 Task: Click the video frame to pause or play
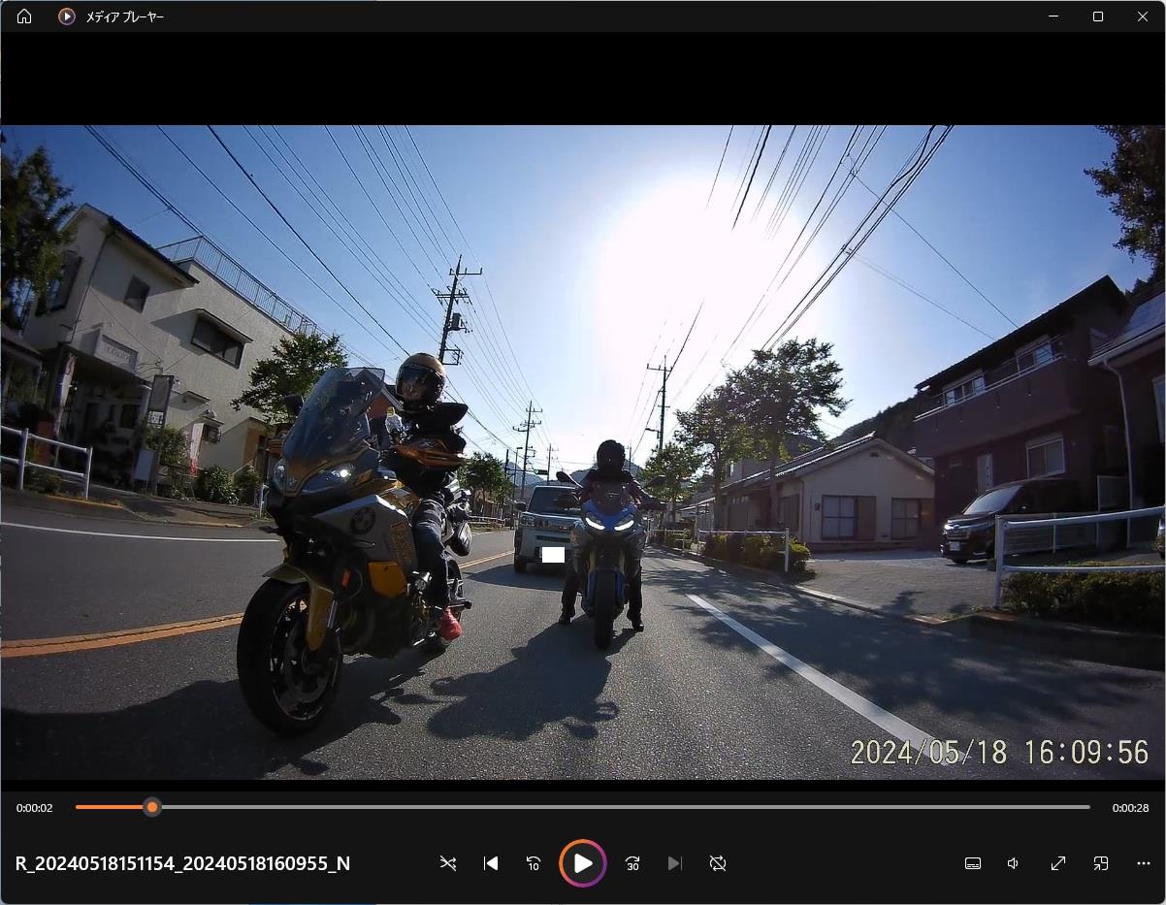click(583, 452)
